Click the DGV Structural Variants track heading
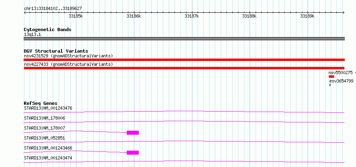 [x=56, y=51]
